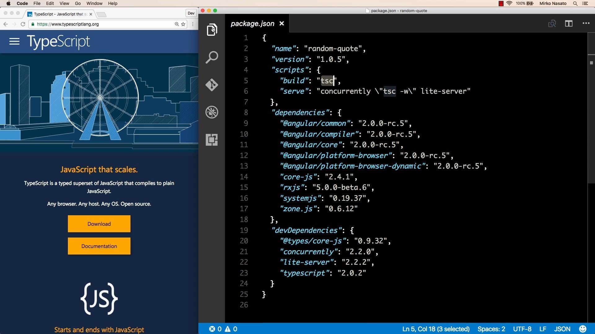Click the "version" key on line 3

pyautogui.click(x=289, y=59)
